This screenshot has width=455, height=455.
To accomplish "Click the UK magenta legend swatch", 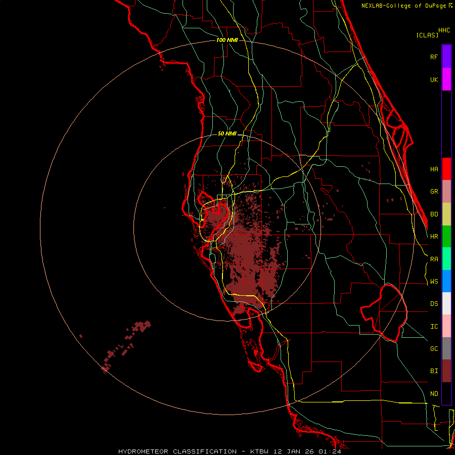I will pos(446,79).
